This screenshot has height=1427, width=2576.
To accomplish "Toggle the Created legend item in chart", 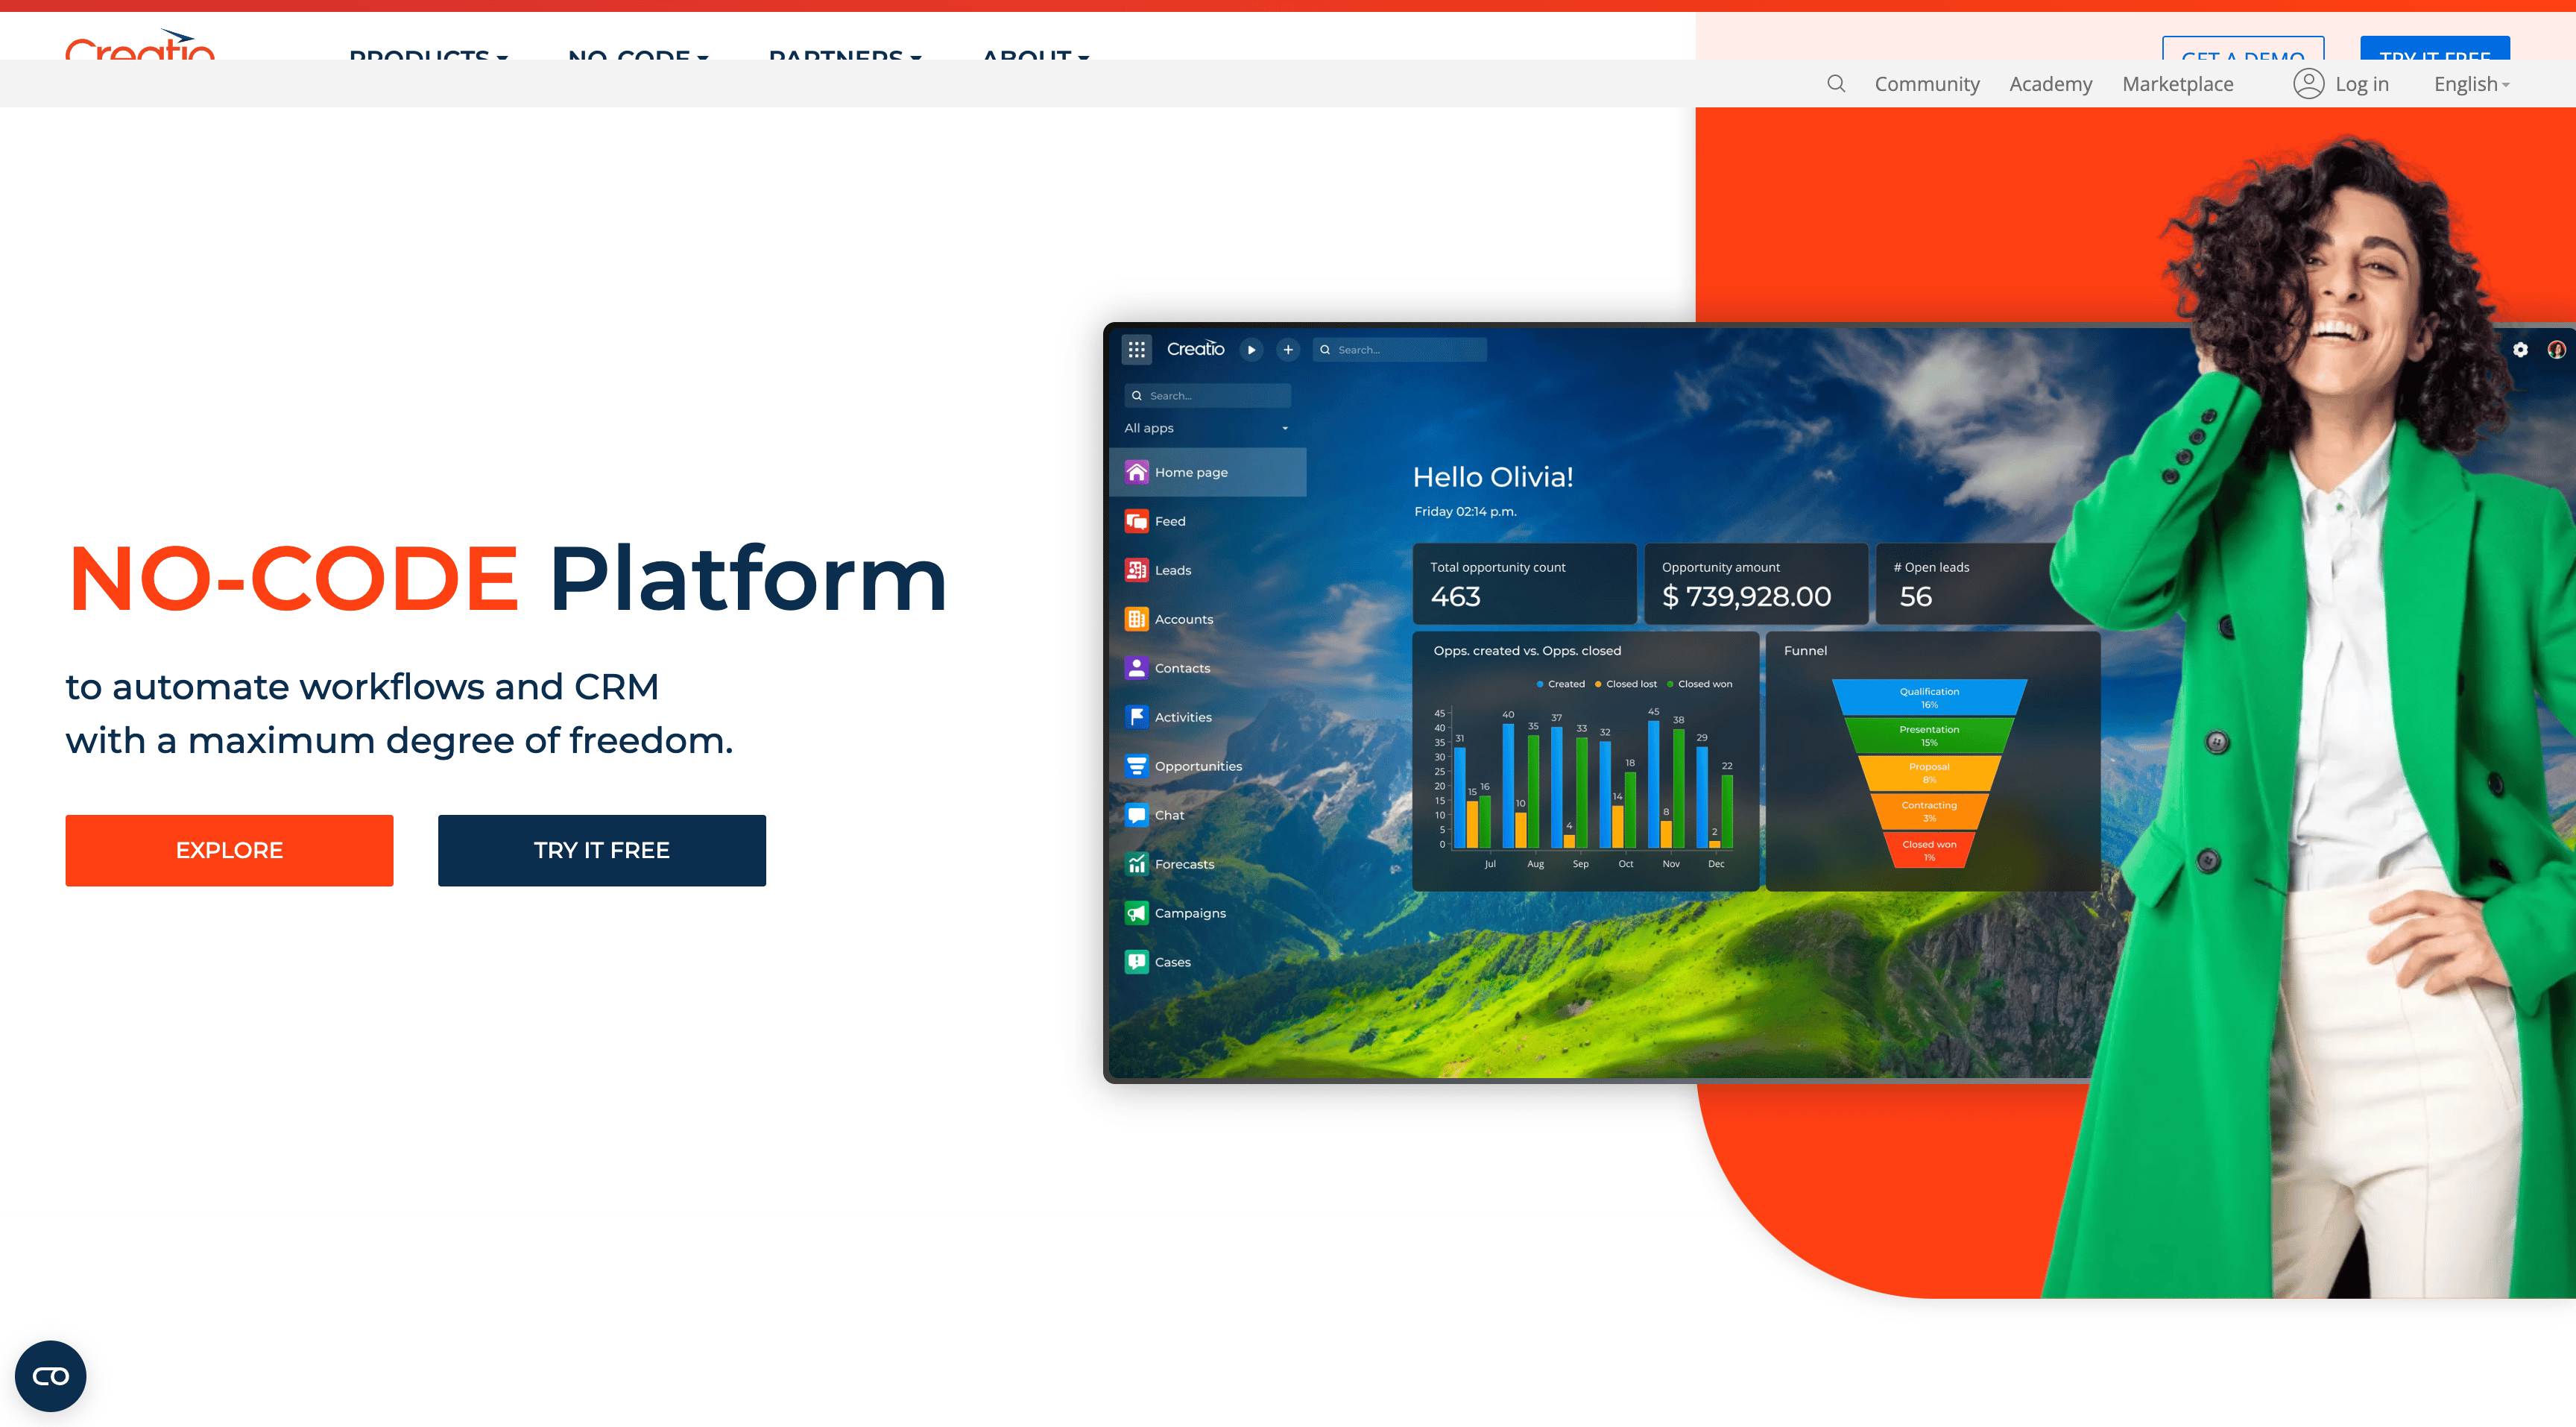I will 1560,684.
